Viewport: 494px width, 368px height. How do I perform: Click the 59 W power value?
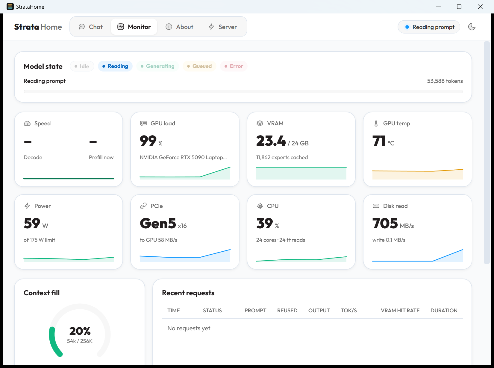[x=36, y=223]
